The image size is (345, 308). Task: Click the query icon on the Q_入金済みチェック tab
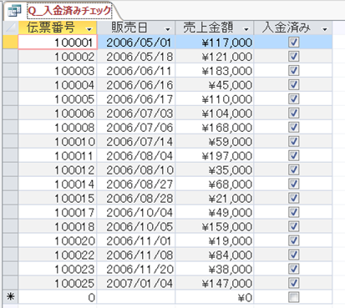tap(14, 11)
